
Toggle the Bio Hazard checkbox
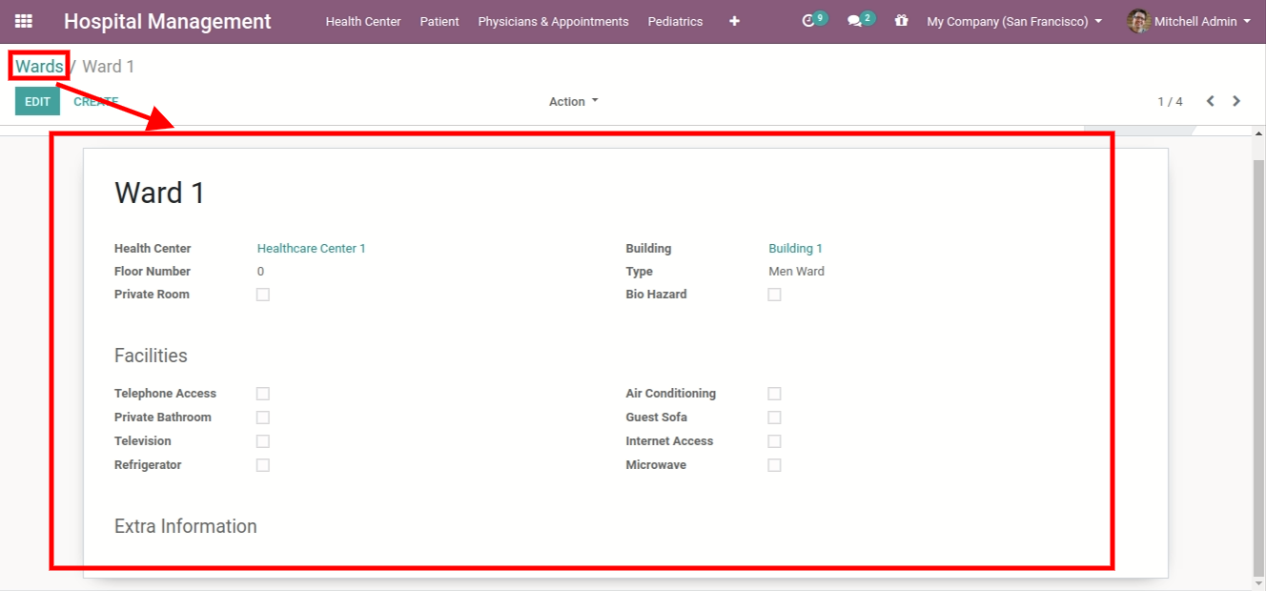(774, 295)
